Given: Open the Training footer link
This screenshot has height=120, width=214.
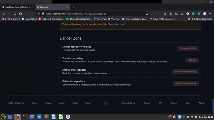Looking at the screenshot, I should pos(174,103).
